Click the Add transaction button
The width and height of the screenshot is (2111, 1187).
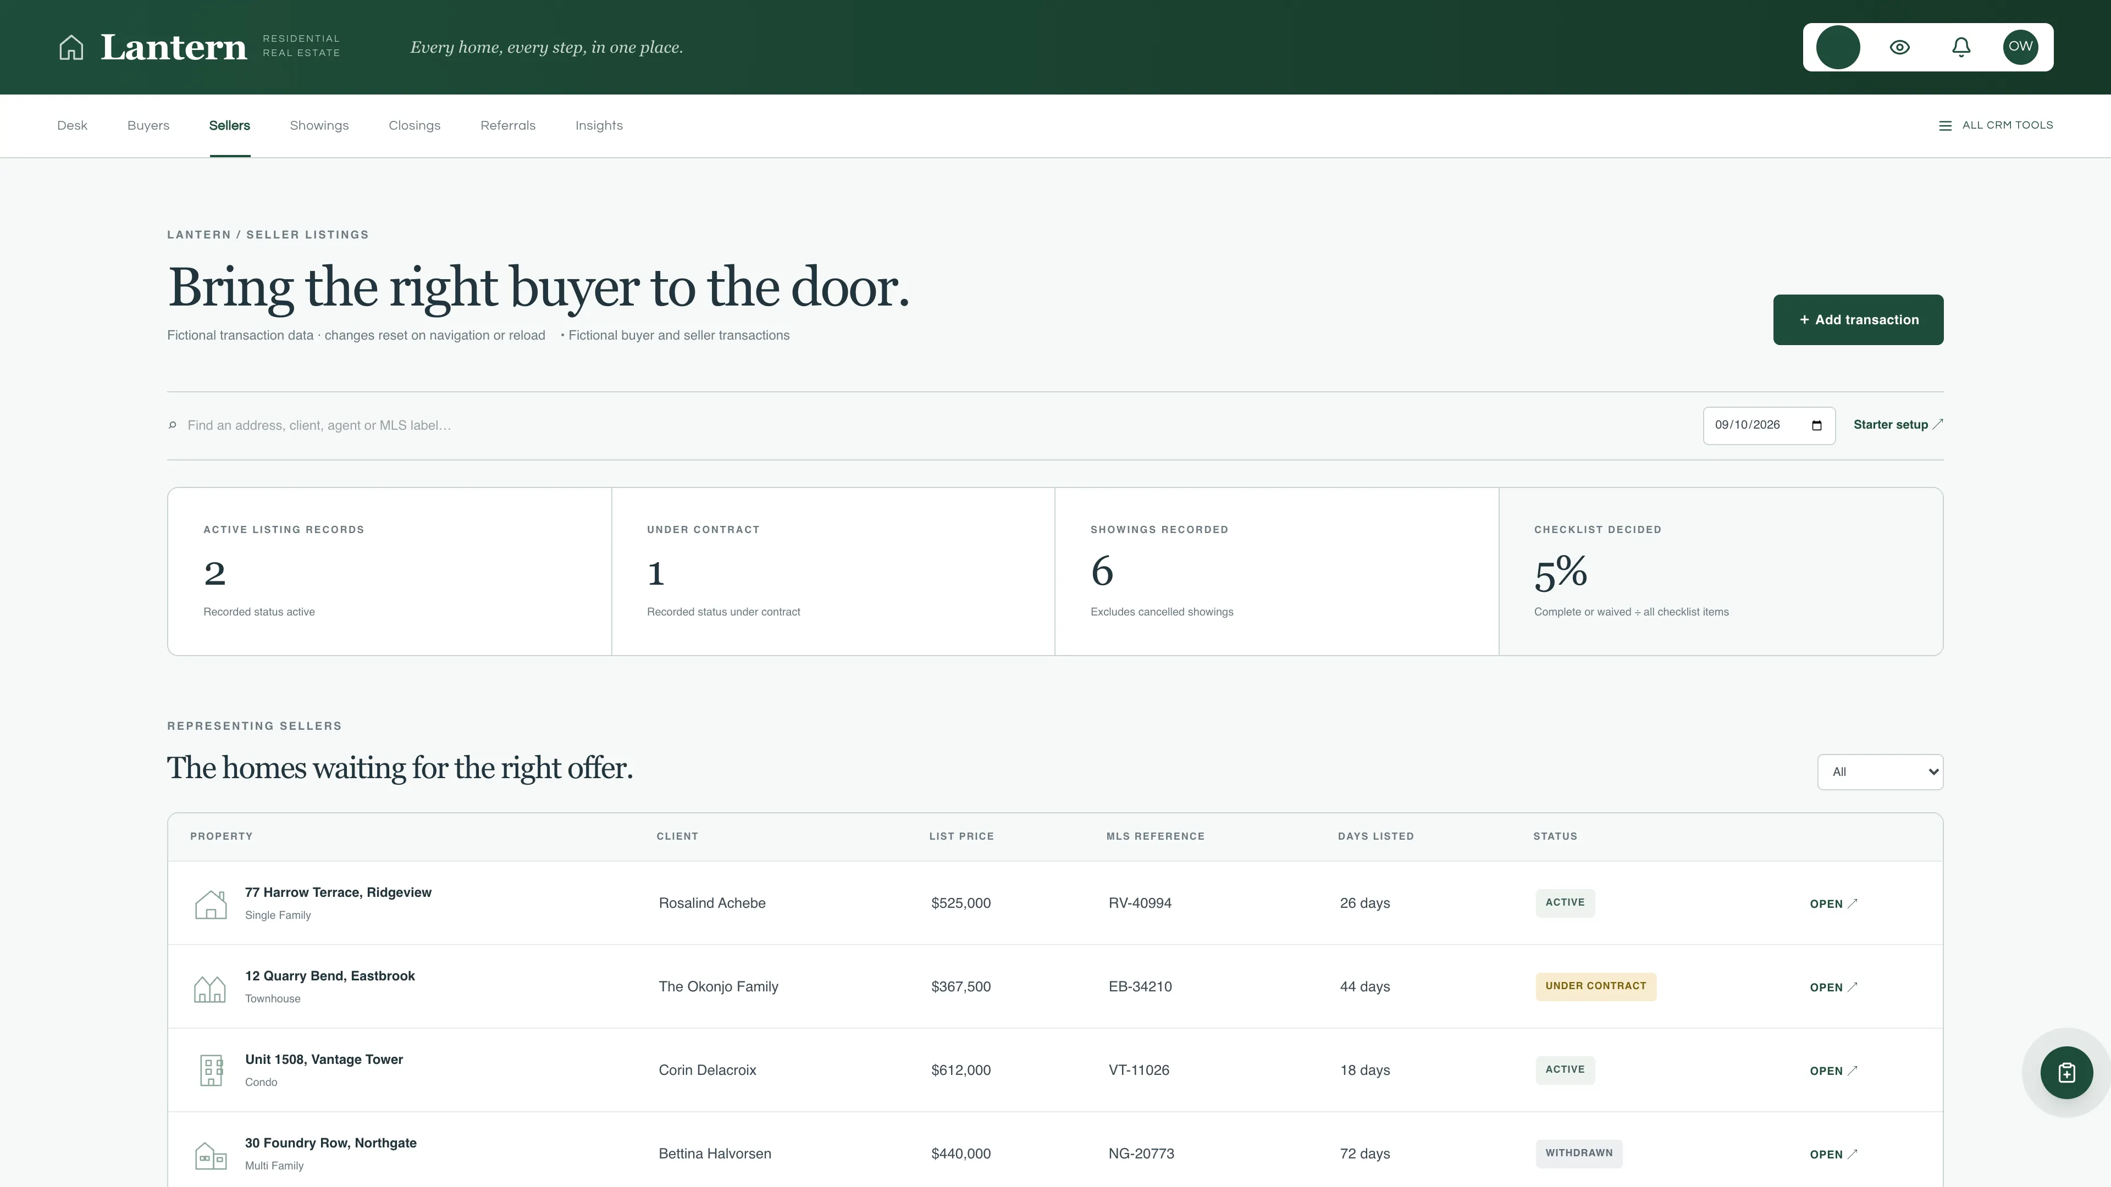click(1858, 319)
